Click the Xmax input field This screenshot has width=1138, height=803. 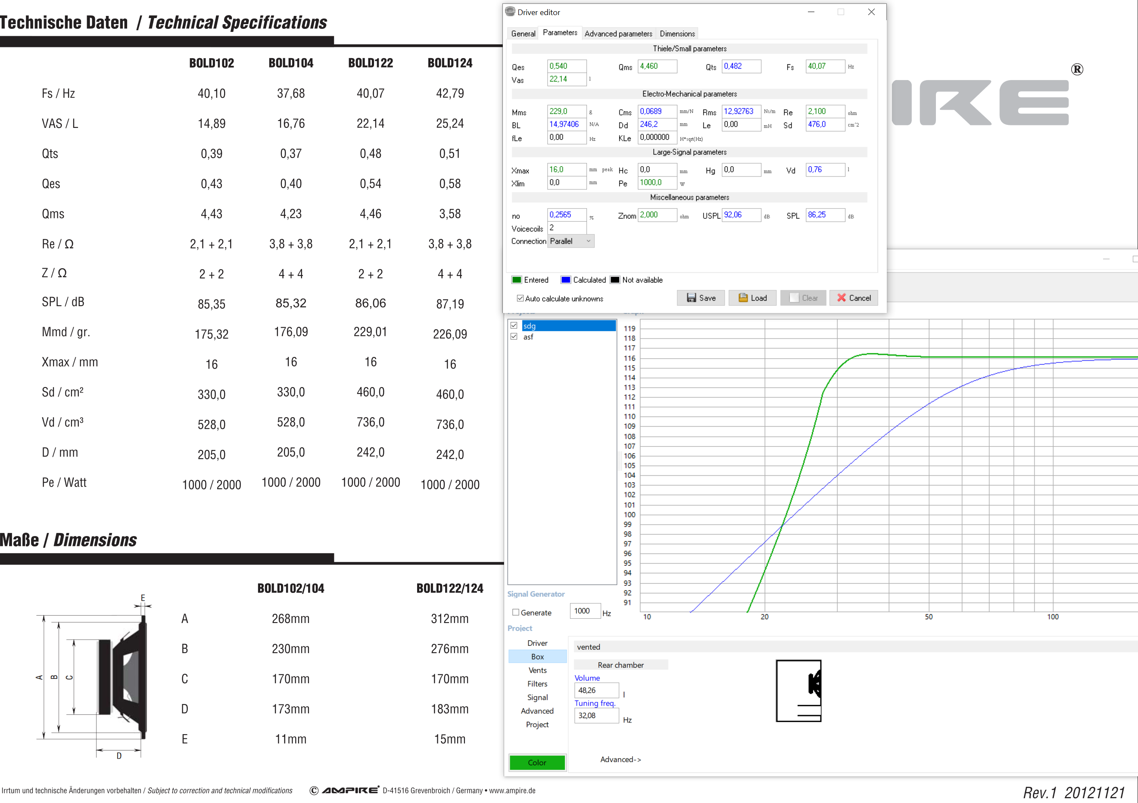567,169
